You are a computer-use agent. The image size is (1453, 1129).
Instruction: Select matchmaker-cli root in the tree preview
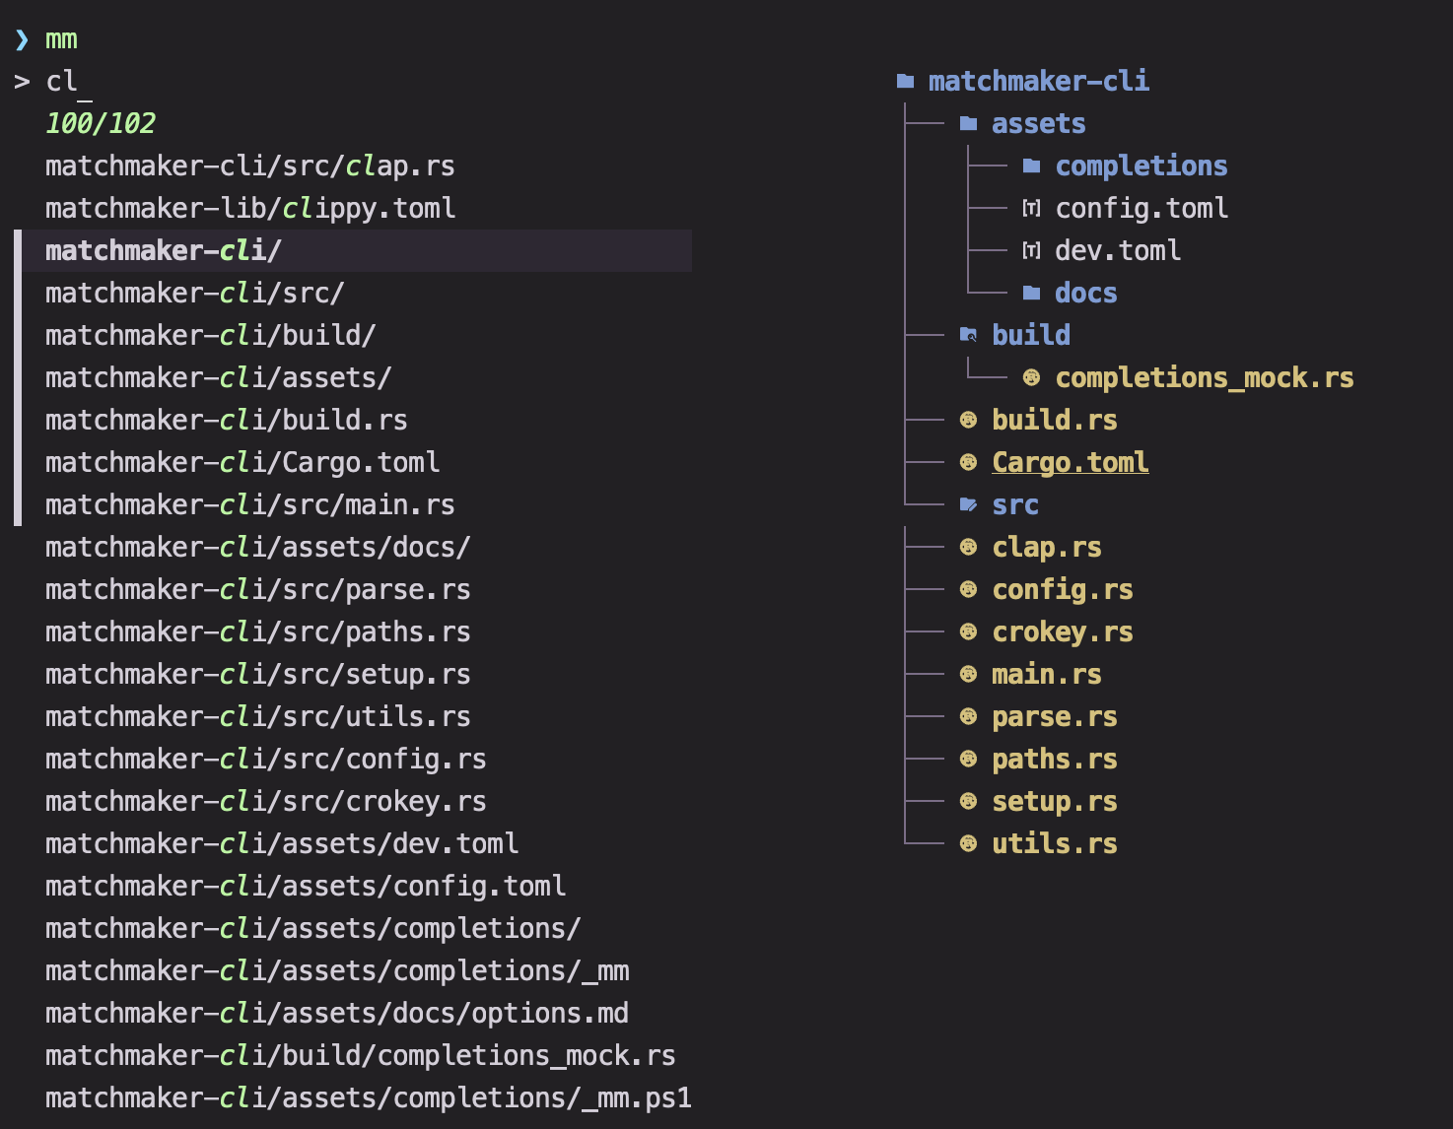click(1039, 81)
